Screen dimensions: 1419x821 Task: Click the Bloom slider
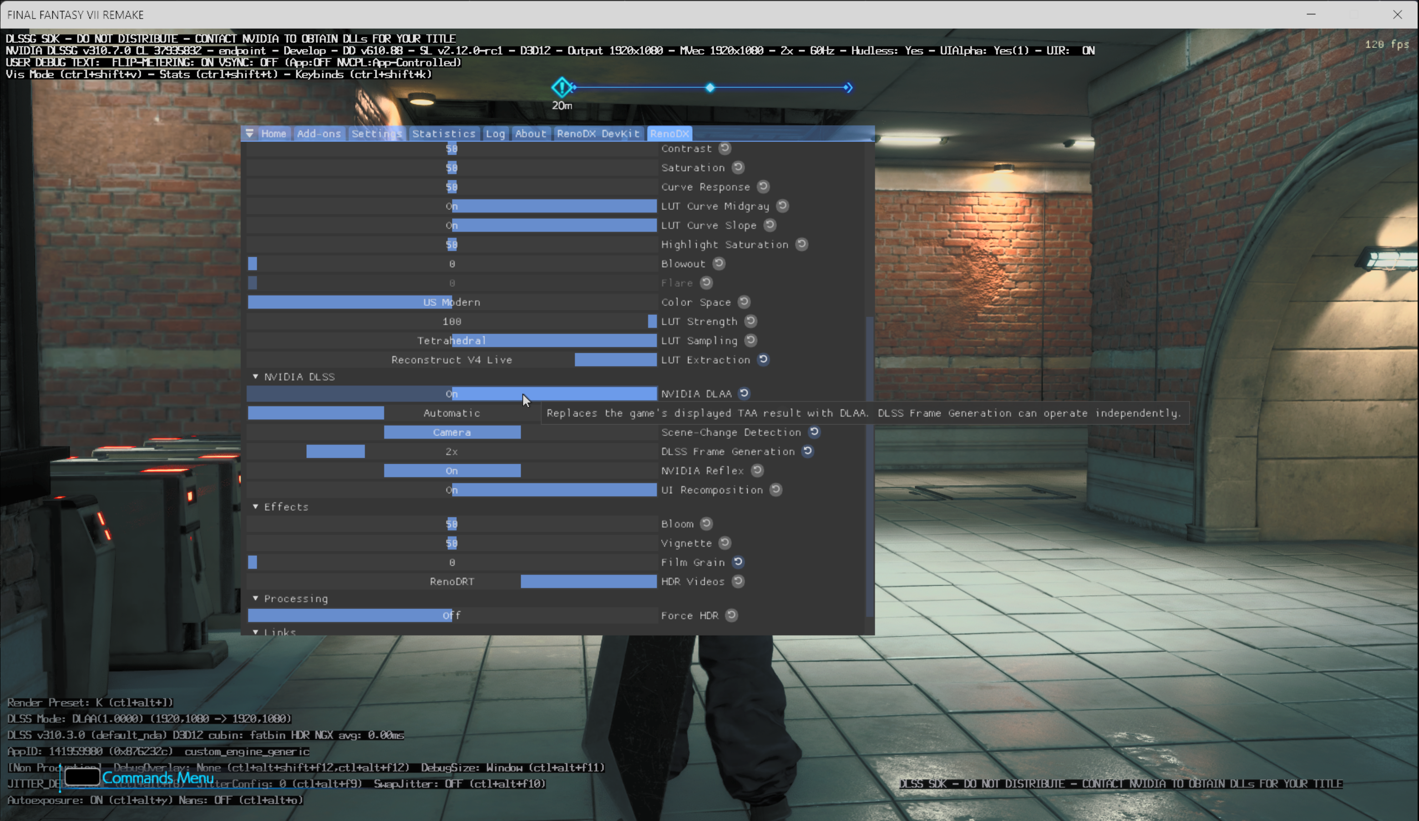[452, 524]
